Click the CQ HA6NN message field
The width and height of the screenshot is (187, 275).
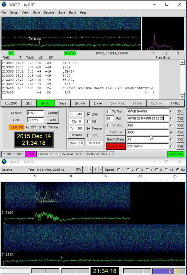pos(147,146)
